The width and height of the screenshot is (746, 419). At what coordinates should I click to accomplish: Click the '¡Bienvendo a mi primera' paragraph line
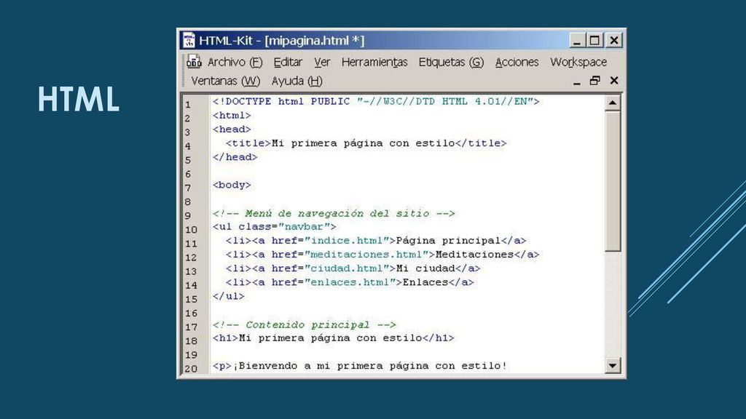(360, 366)
